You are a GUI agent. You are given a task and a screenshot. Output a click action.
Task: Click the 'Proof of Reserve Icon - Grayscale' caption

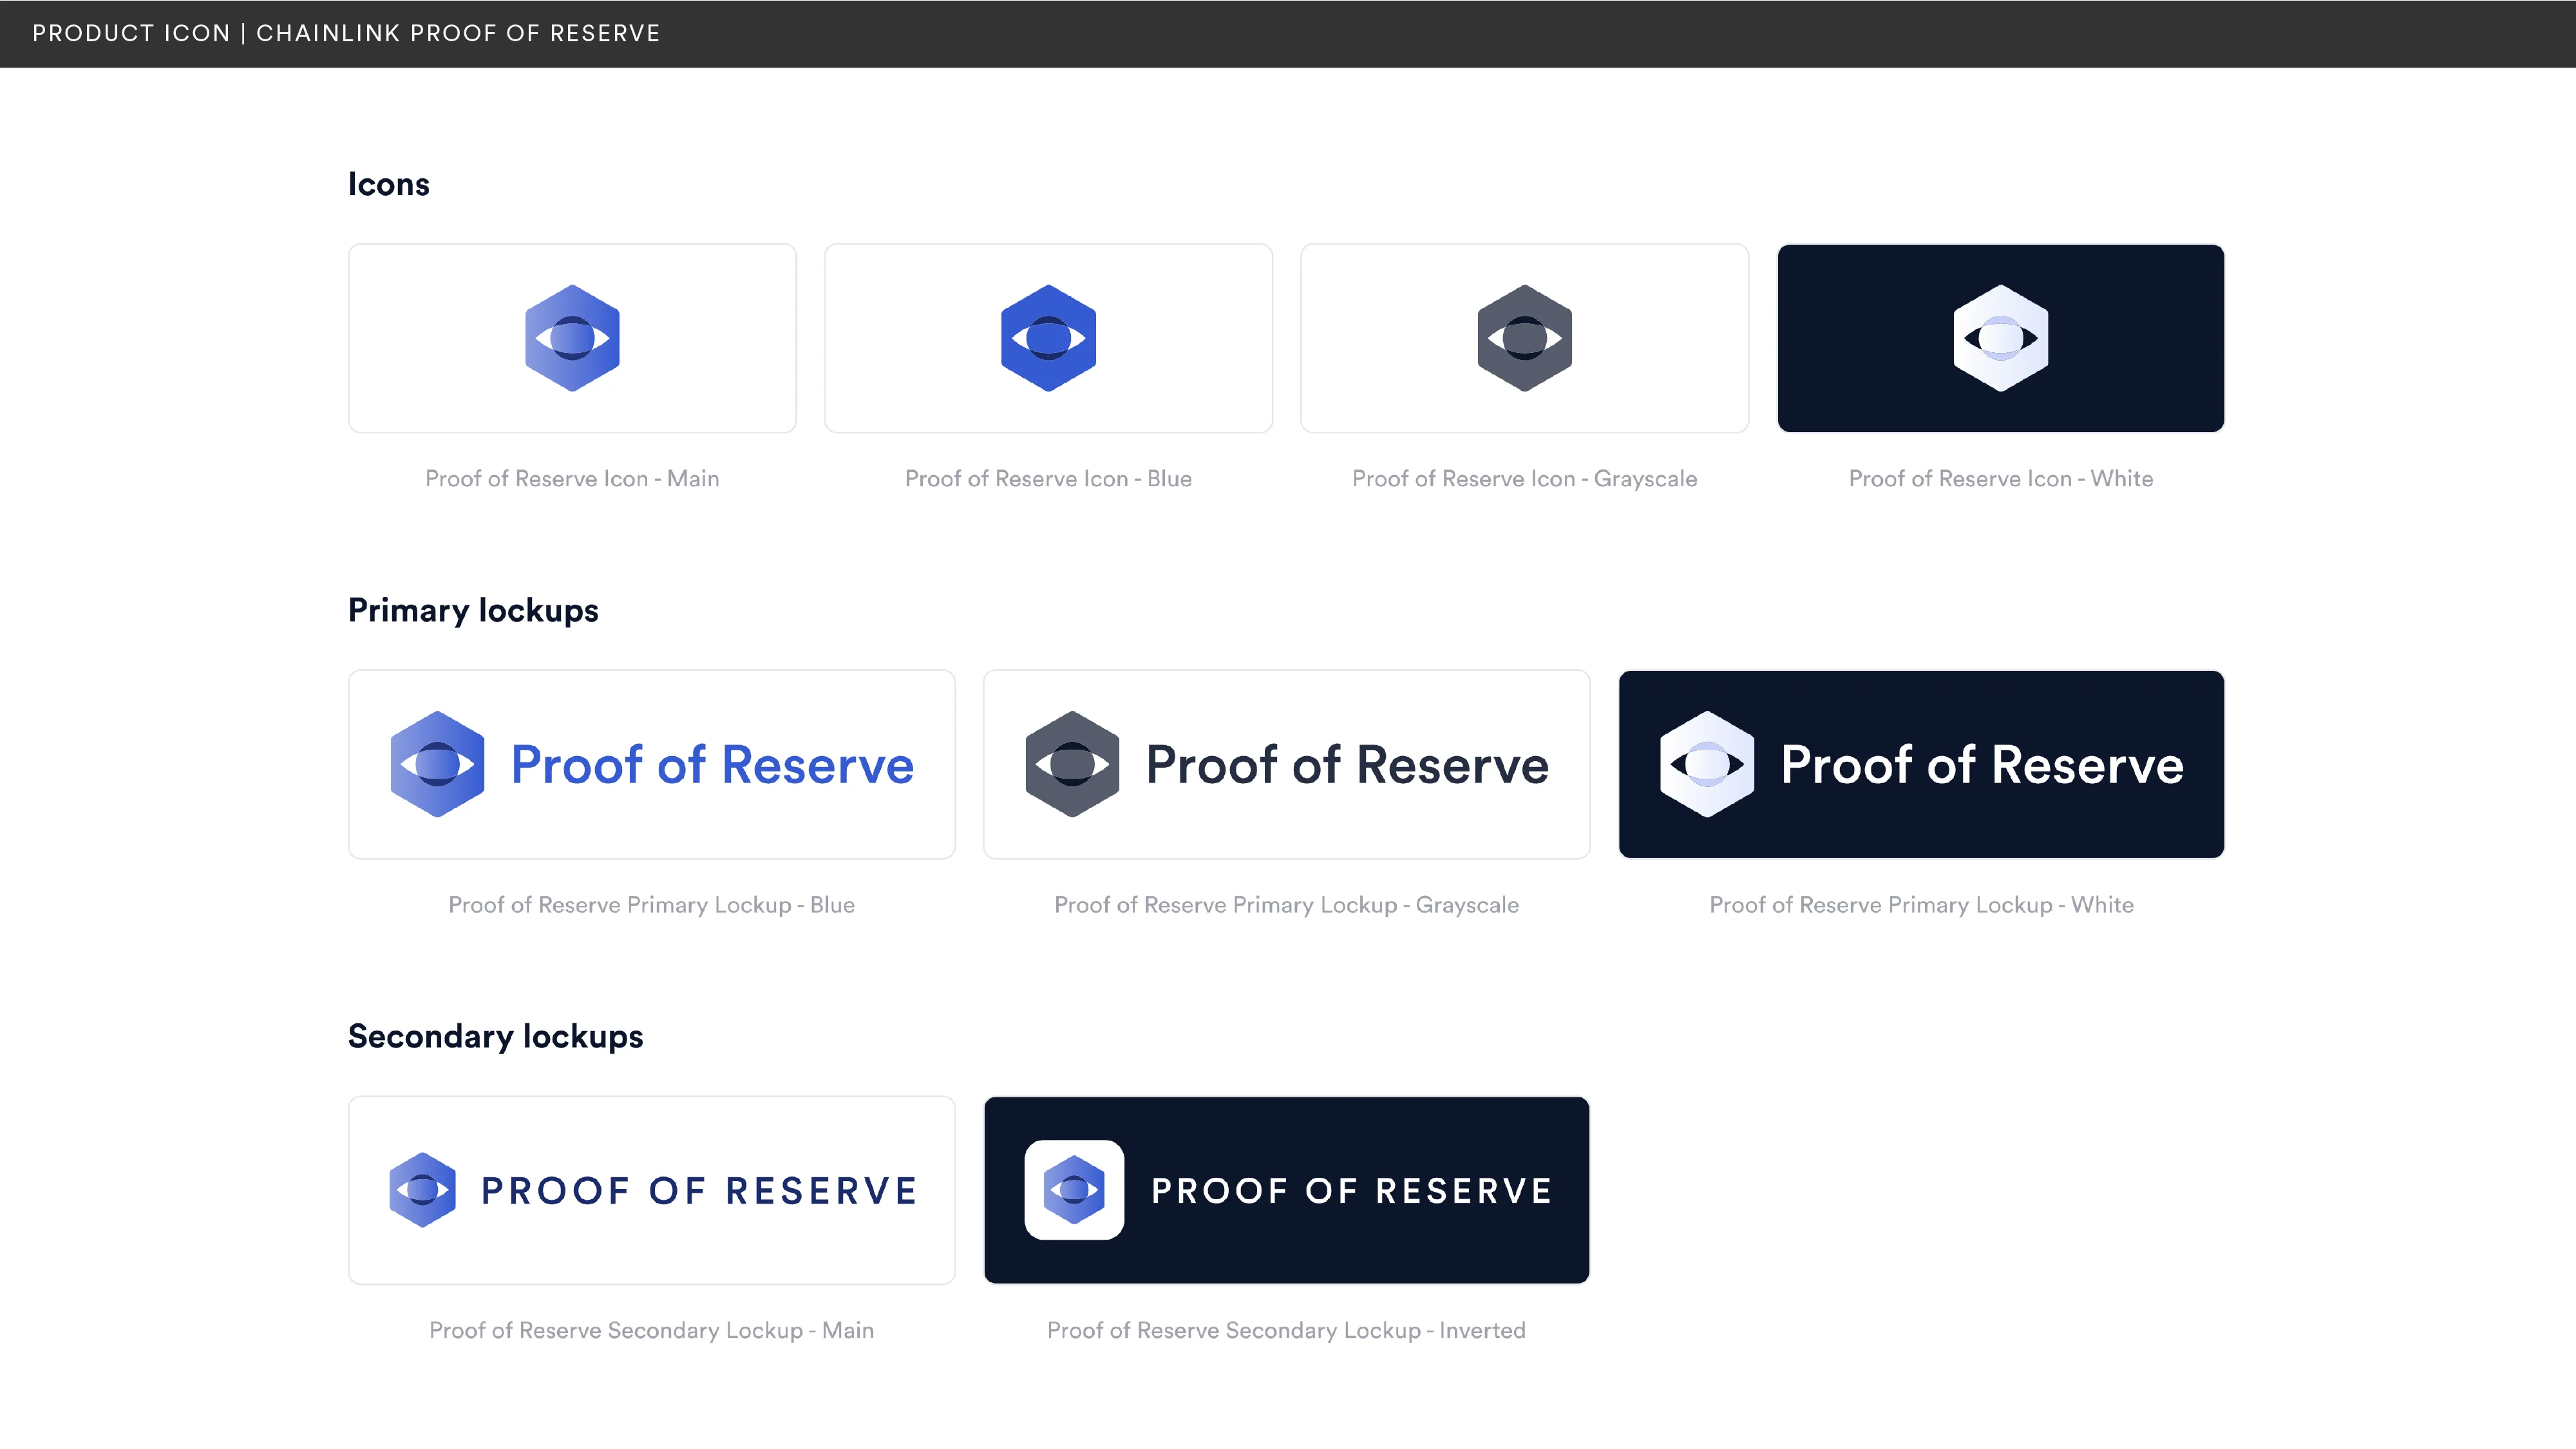[x=1523, y=478]
